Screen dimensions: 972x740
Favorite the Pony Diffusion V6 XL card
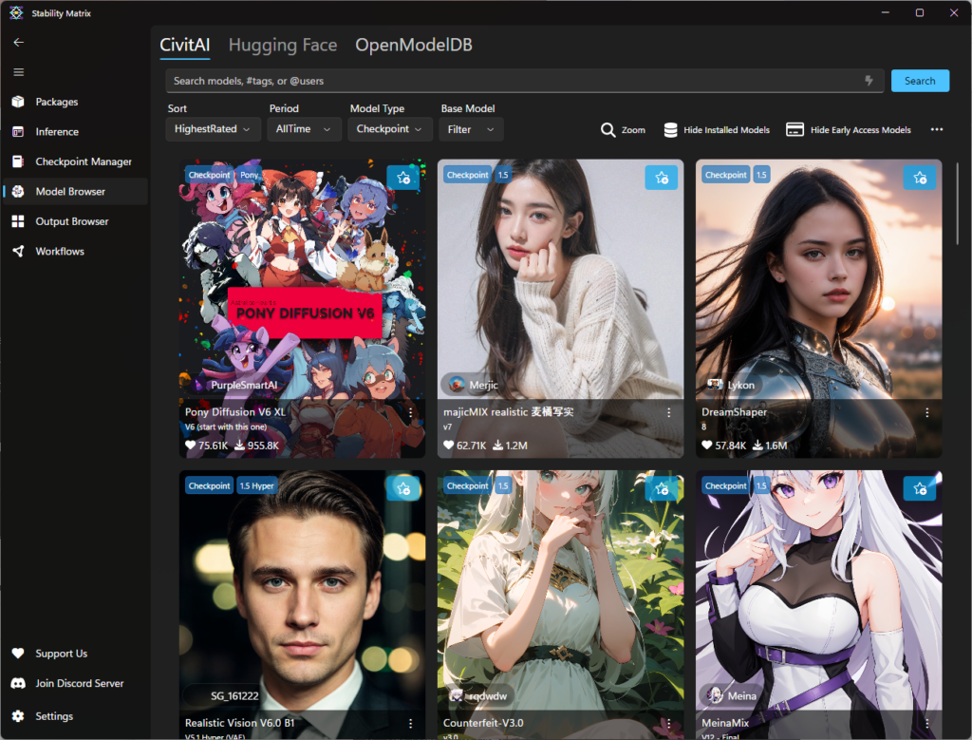pos(402,178)
